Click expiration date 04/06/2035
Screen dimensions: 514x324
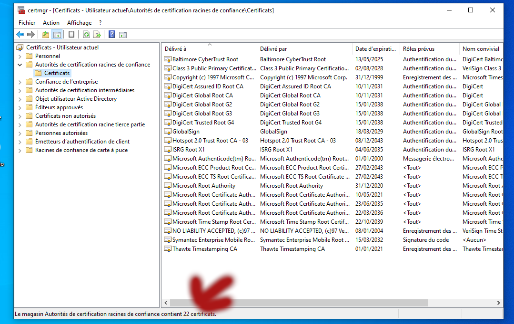click(369, 150)
